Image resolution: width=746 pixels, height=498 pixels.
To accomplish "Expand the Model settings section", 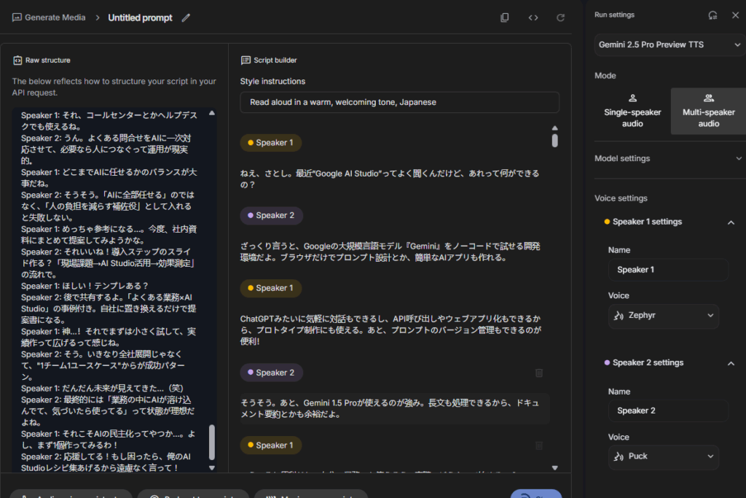I will click(x=669, y=158).
